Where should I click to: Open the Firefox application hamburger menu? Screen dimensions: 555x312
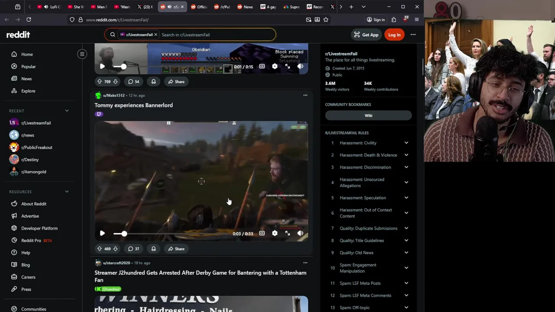(417, 19)
